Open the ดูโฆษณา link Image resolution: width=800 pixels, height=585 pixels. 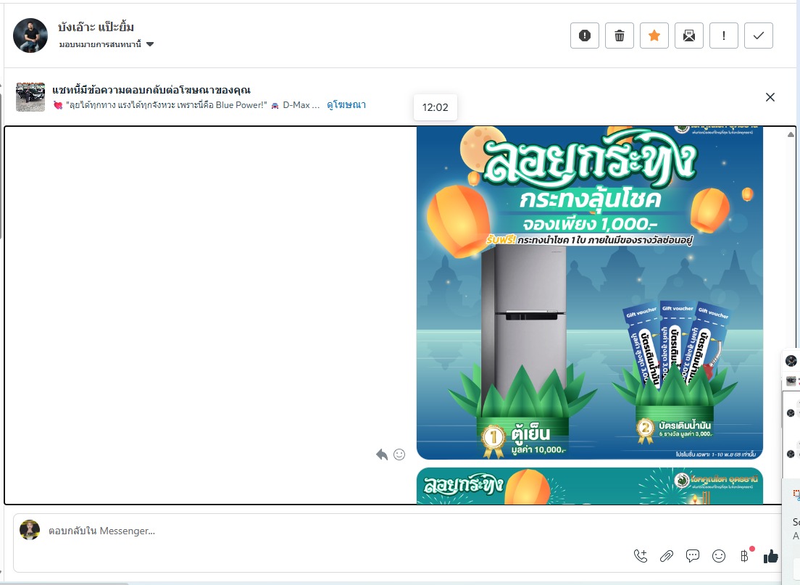point(346,104)
